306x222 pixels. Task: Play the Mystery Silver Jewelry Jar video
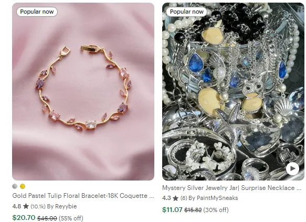(292, 168)
